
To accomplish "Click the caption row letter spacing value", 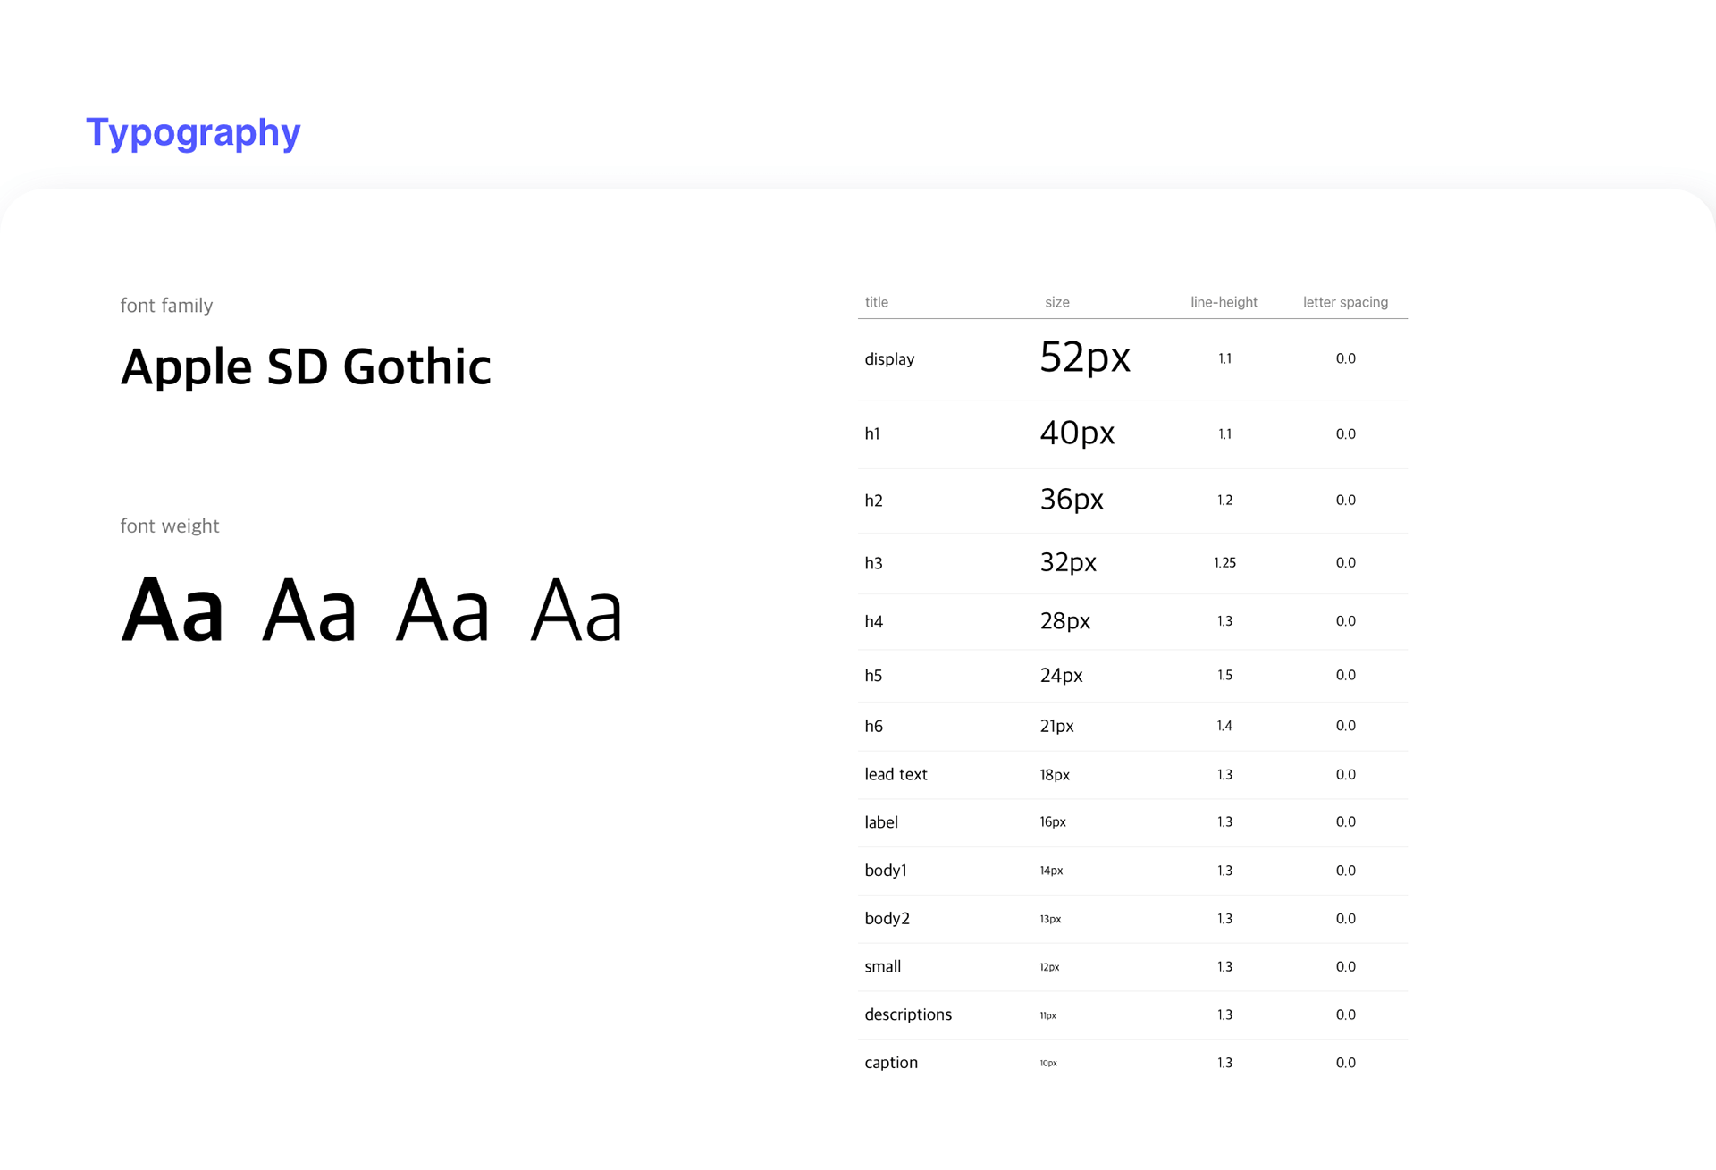I will tap(1345, 1063).
